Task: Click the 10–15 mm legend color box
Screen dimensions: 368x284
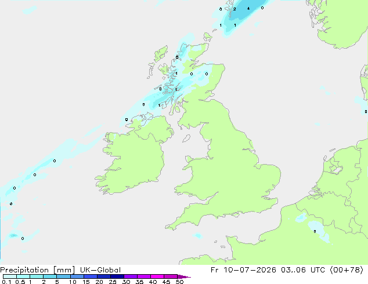Action: 77,276
